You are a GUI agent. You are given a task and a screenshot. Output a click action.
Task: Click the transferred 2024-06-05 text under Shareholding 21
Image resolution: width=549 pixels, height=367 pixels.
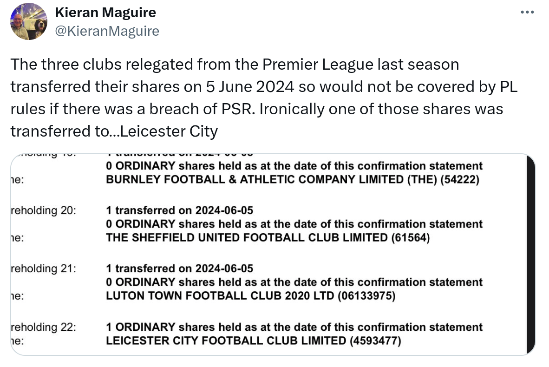pos(180,268)
